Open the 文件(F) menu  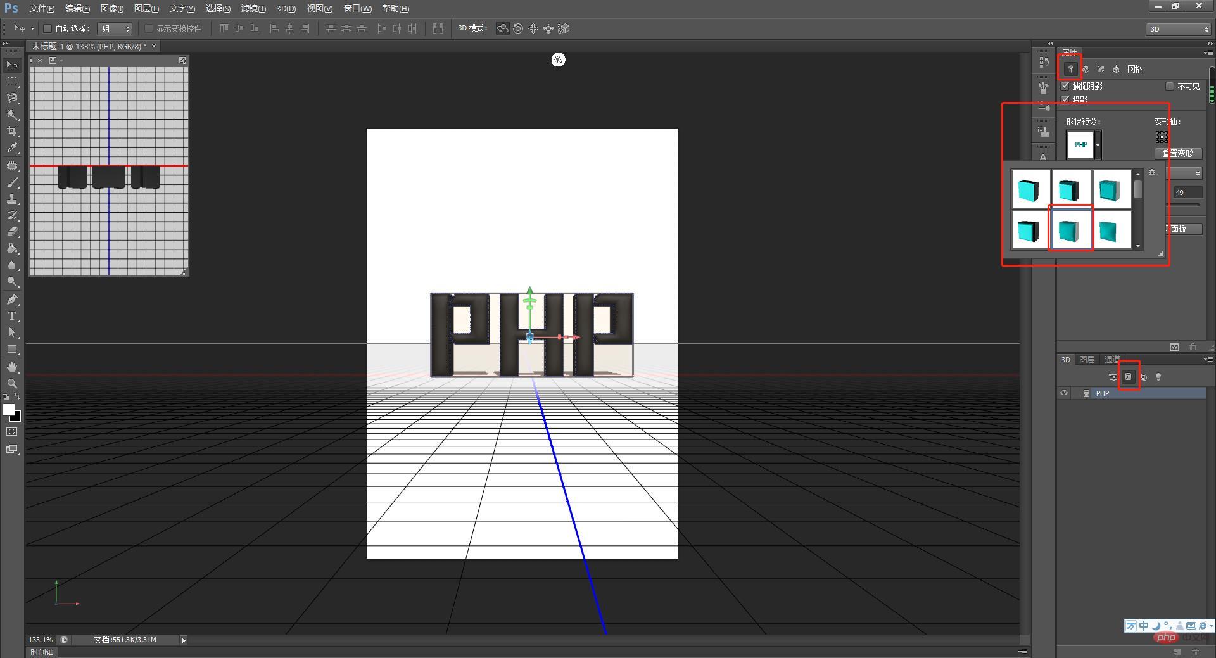pos(42,8)
